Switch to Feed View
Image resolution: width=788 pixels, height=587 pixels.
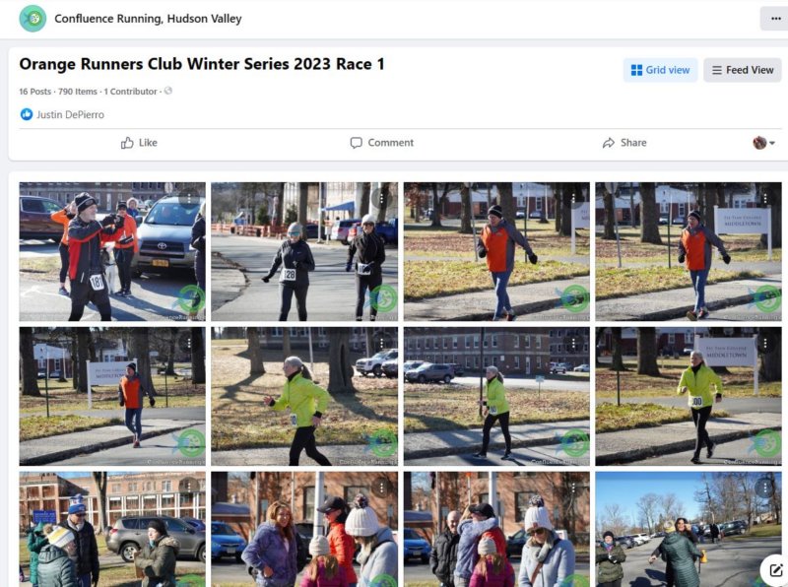[743, 70]
